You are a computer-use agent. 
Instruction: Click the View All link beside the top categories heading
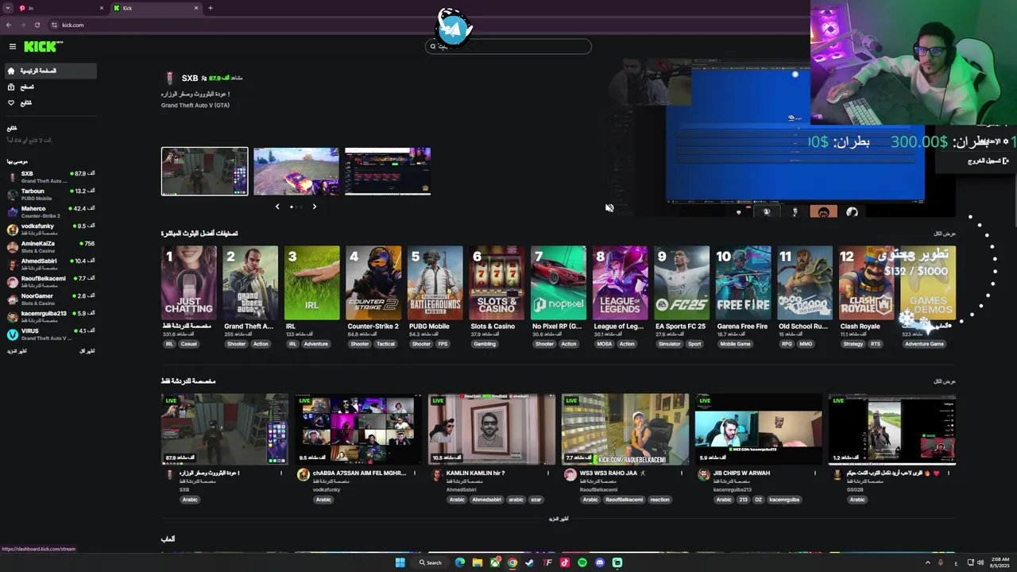point(945,234)
